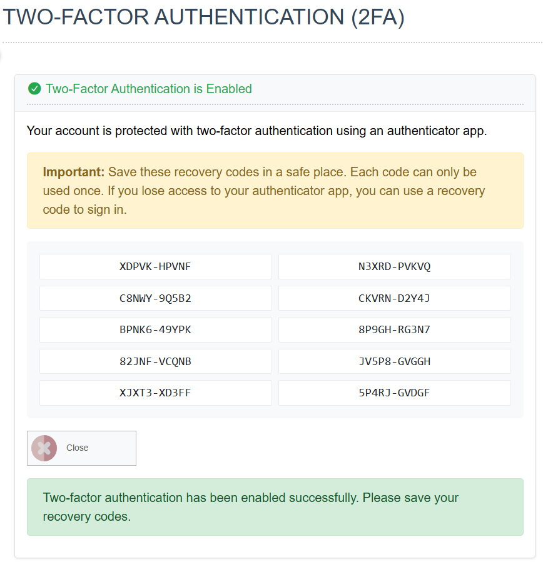Image resolution: width=543 pixels, height=572 pixels.
Task: Click the red X icon on Close
Action: pyautogui.click(x=44, y=448)
